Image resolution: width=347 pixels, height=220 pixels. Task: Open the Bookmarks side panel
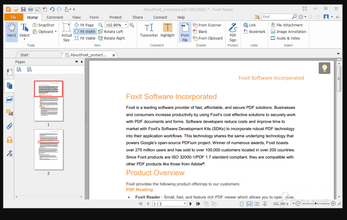coord(10,72)
